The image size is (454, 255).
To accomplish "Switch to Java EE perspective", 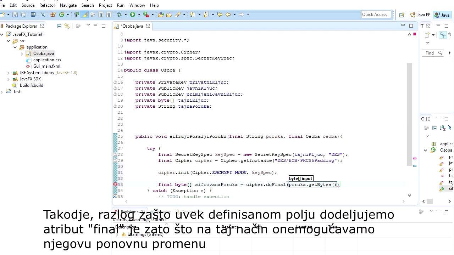I will click(x=420, y=15).
